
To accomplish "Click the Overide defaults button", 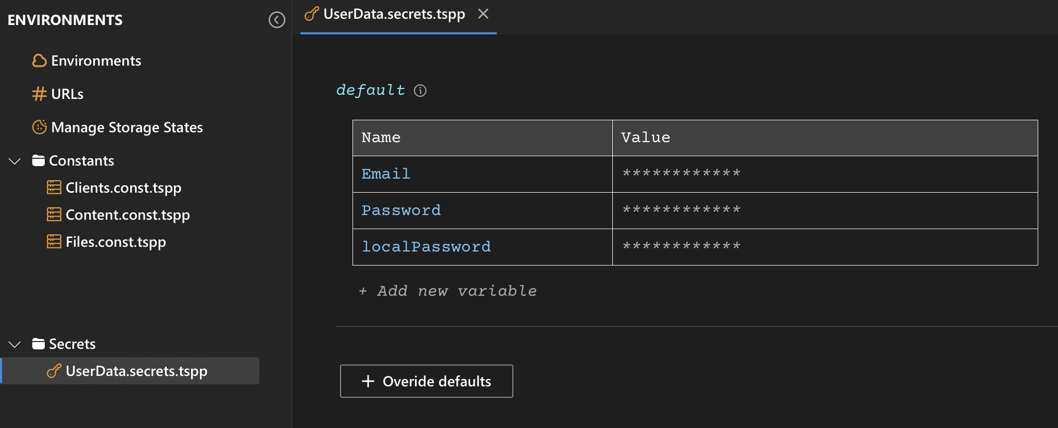I will 426,381.
